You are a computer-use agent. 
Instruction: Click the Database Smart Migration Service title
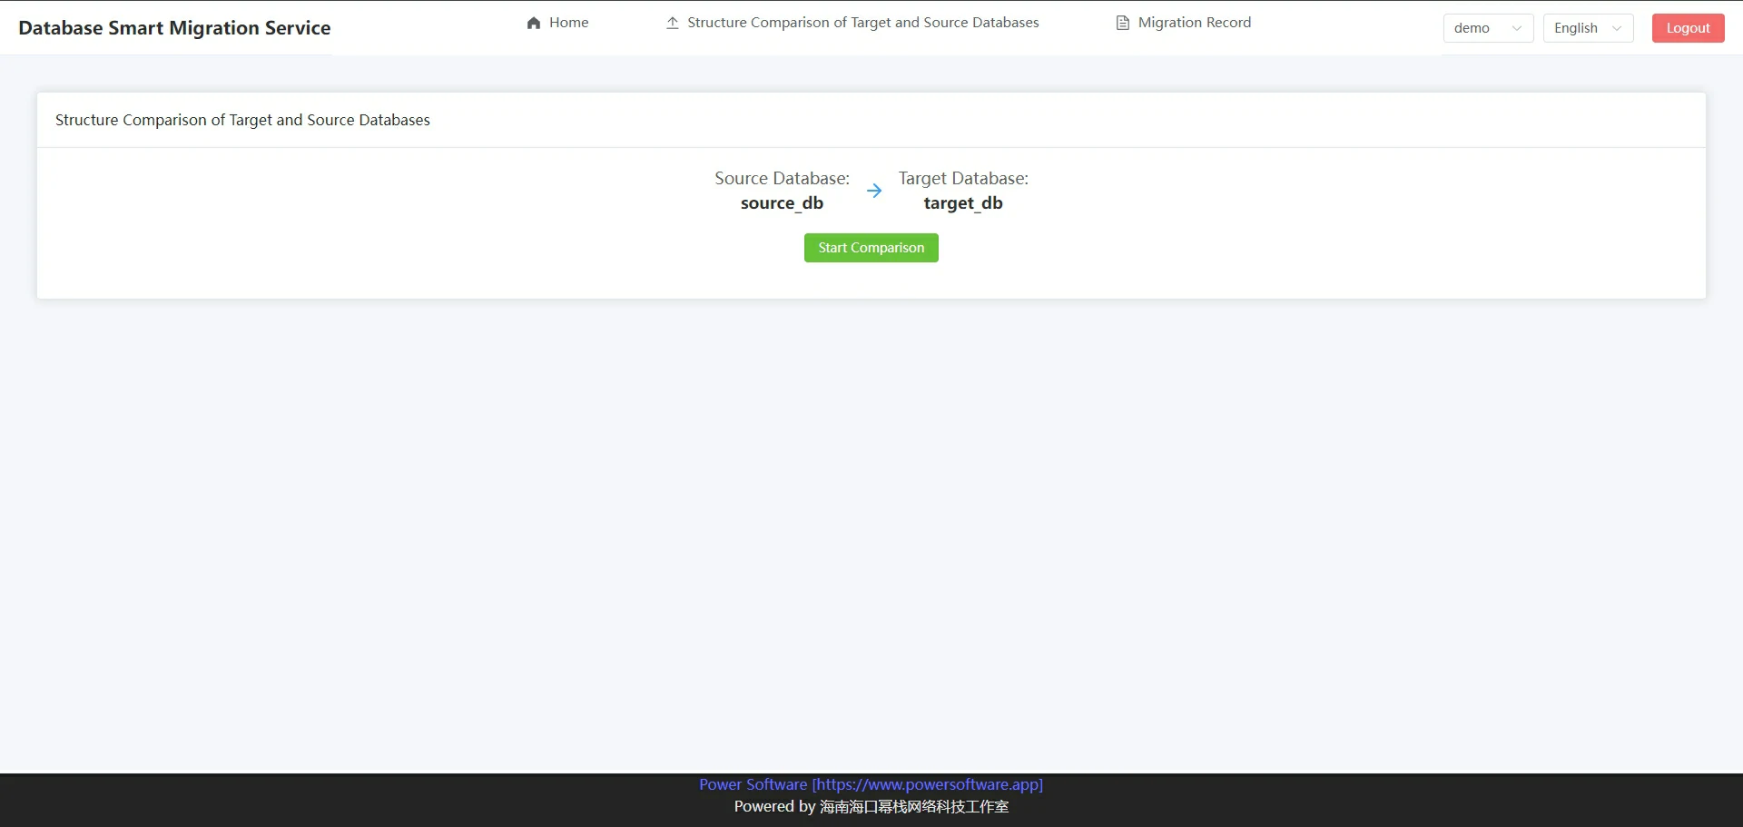pyautogui.click(x=174, y=28)
